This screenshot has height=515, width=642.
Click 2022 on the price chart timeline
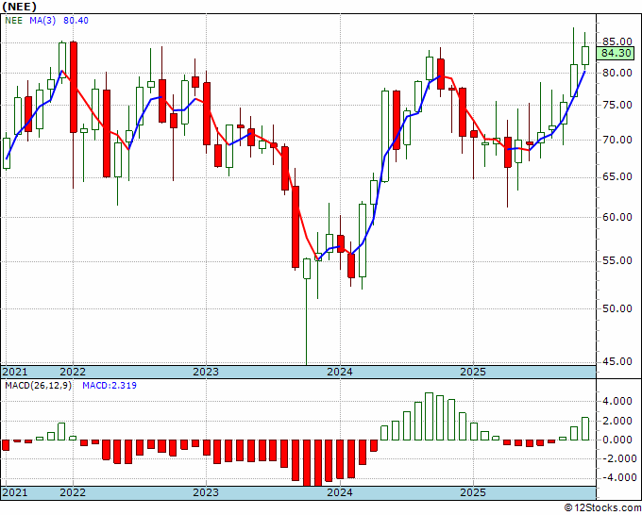point(73,372)
